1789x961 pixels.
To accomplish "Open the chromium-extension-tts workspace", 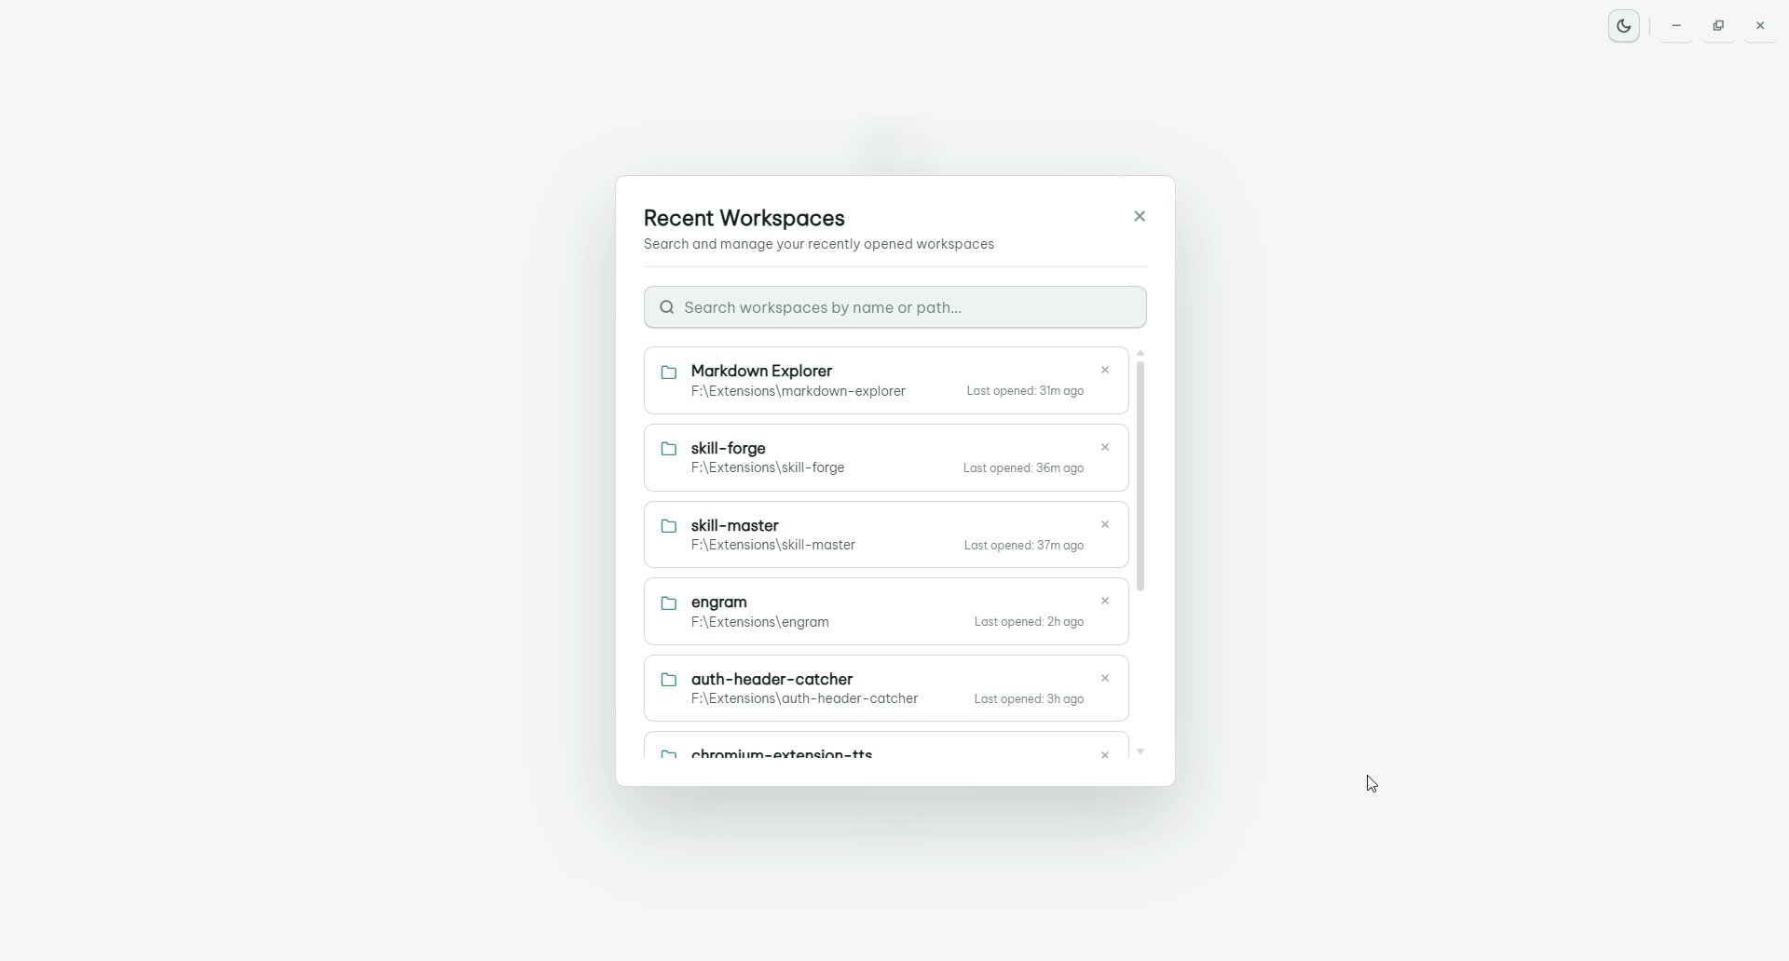I will pos(886,747).
